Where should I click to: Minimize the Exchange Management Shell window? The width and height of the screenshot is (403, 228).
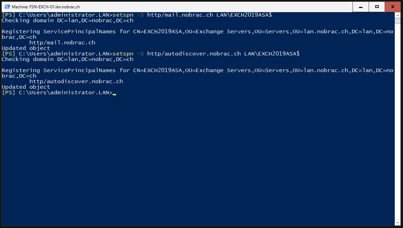tap(361, 7)
